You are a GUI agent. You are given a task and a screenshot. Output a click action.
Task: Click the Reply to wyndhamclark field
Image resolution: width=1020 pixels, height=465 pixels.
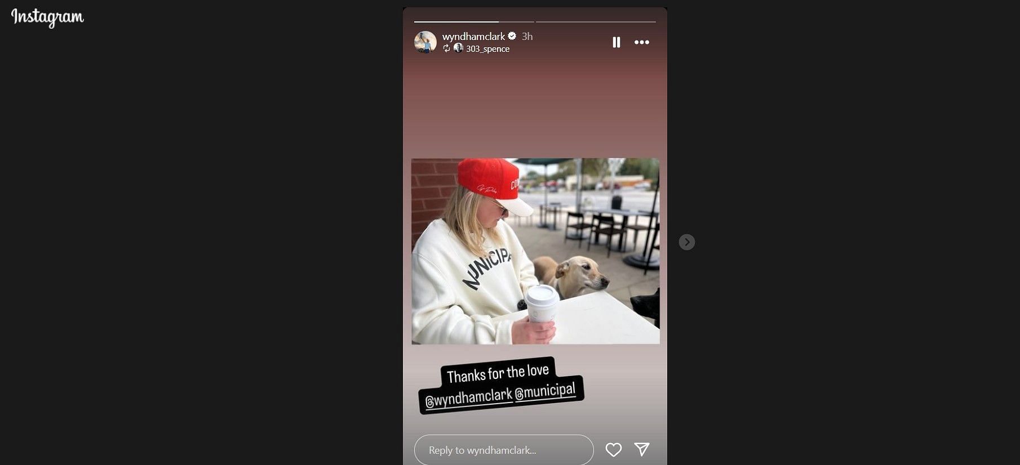pos(504,450)
